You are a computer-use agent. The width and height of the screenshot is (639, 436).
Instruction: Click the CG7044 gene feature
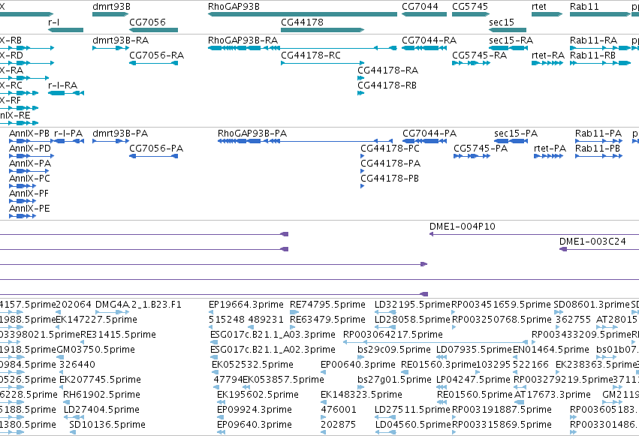click(424, 14)
